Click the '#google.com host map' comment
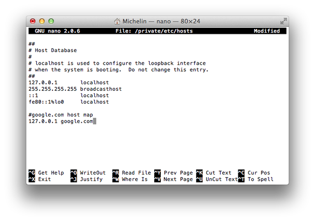The image size is (315, 221). (x=60, y=115)
